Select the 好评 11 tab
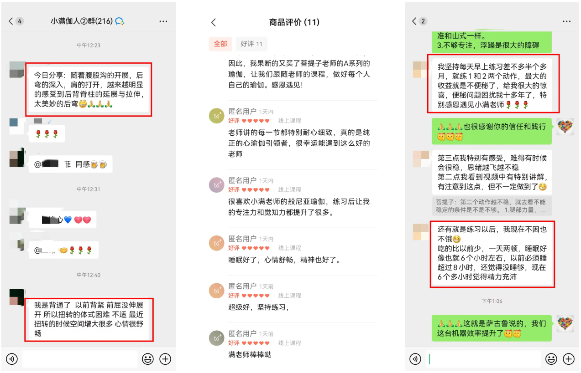This screenshot has width=581, height=373. pos(251,44)
